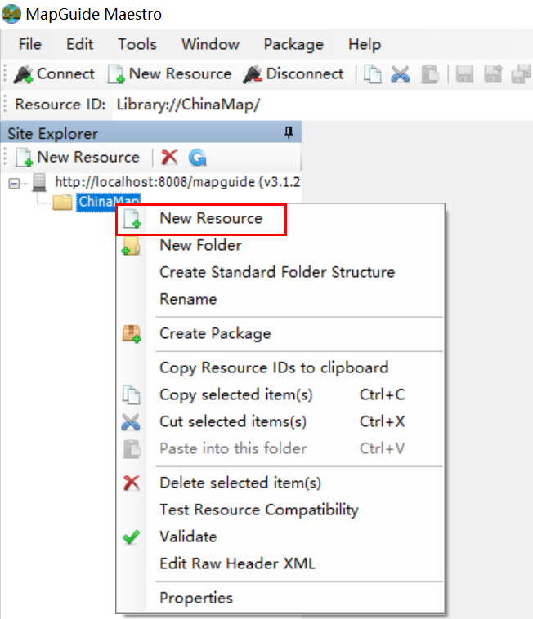Click the Save As disk icon in toolbar

tap(493, 74)
